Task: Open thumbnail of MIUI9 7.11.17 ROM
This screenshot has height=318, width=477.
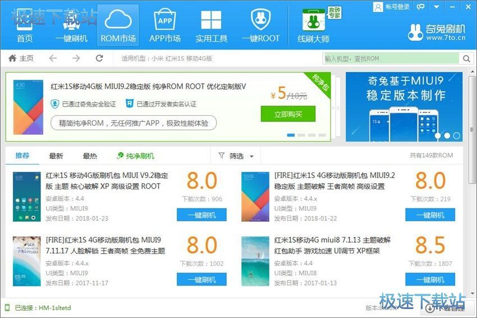Action: [27, 261]
